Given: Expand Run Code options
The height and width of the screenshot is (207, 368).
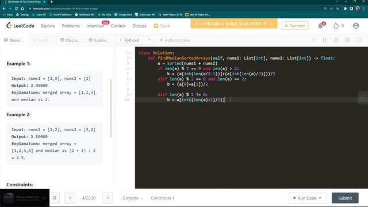Looking at the screenshot, I should click(x=320, y=198).
